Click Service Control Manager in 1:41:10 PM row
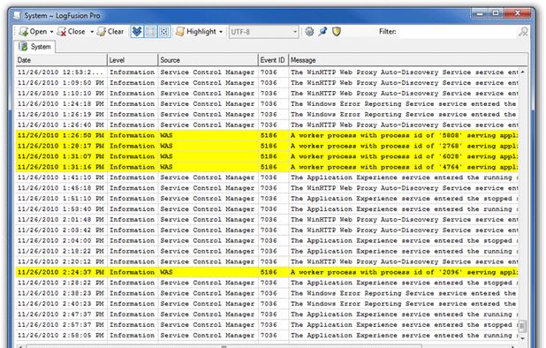546x348 pixels. 208,178
